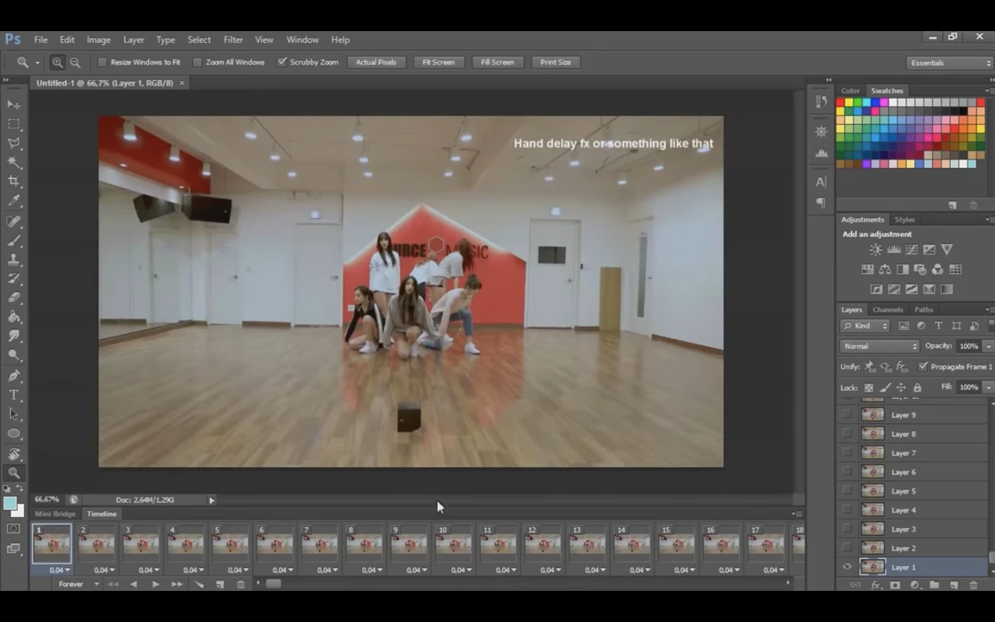This screenshot has height=622, width=995.
Task: Open the Essentials workspace dropdown
Action: tap(949, 63)
